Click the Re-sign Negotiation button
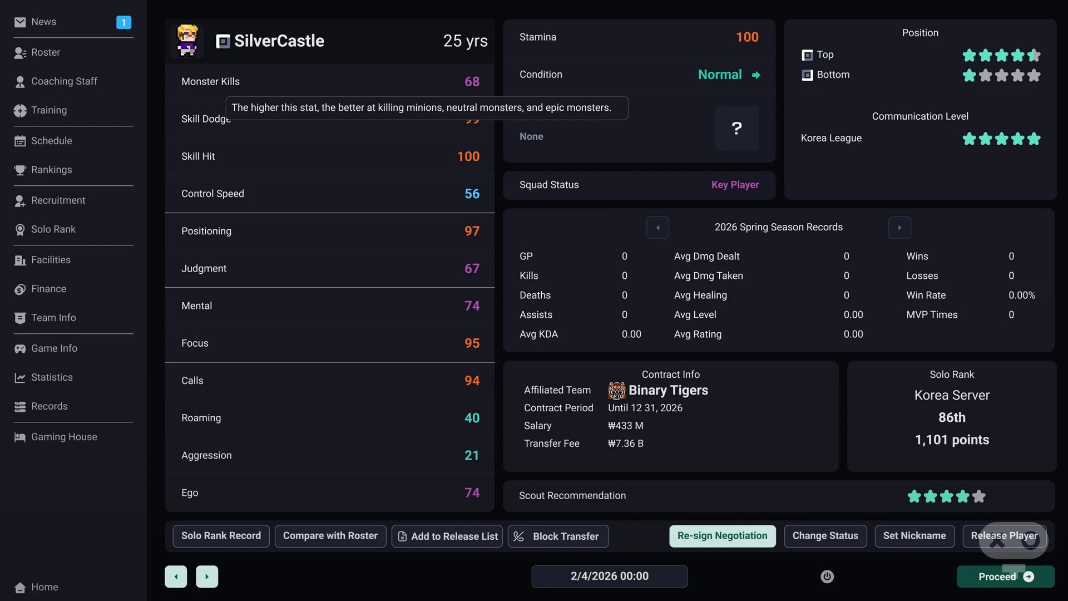Viewport: 1068px width, 601px height. [x=723, y=536]
